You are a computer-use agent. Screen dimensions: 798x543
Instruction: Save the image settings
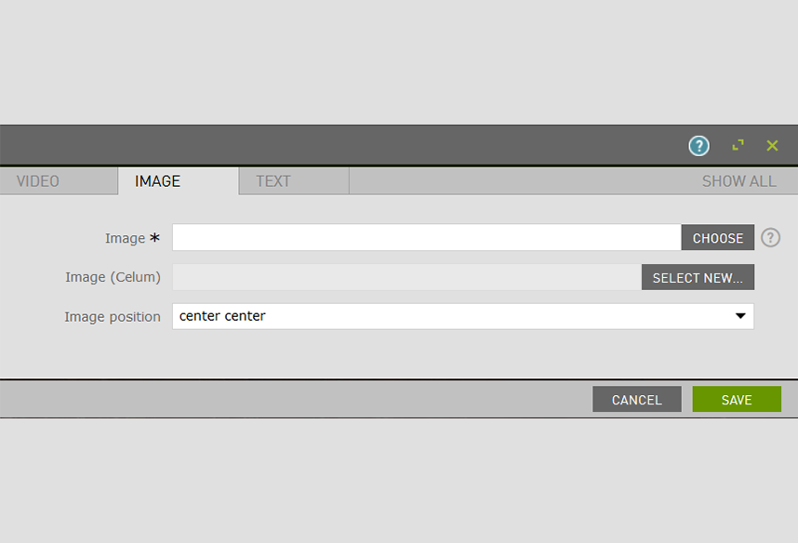click(x=737, y=400)
